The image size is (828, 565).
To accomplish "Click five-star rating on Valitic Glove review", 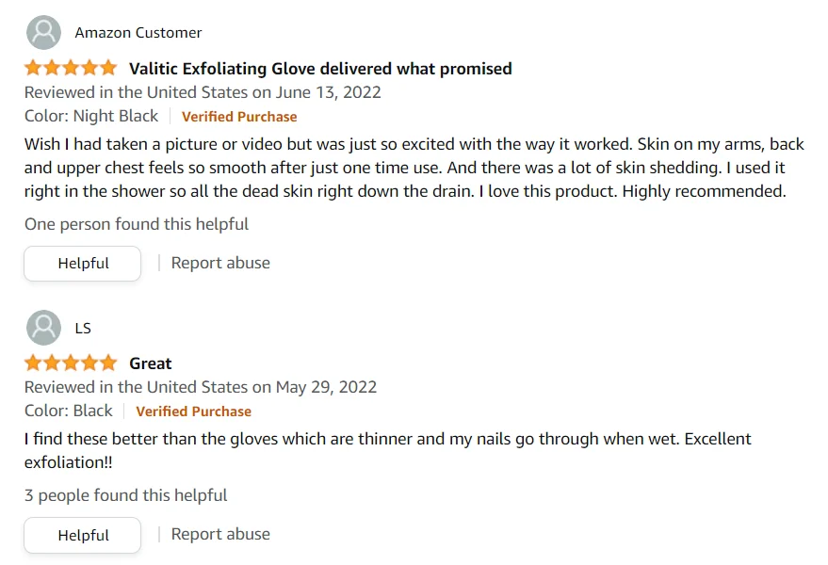I will click(71, 68).
